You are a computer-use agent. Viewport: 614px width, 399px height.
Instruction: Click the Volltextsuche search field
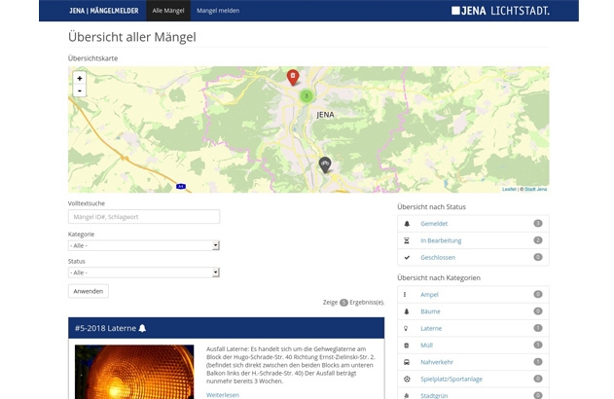click(x=143, y=217)
